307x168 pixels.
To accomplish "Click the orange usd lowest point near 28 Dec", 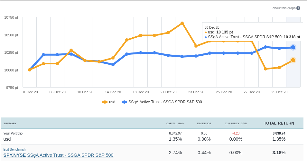I will click(265, 69).
